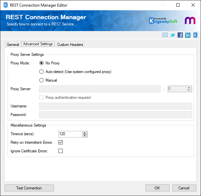Image resolution: width=201 pixels, height=196 pixels.
Task: Open the Twitter bird icon
Action: (173, 35)
